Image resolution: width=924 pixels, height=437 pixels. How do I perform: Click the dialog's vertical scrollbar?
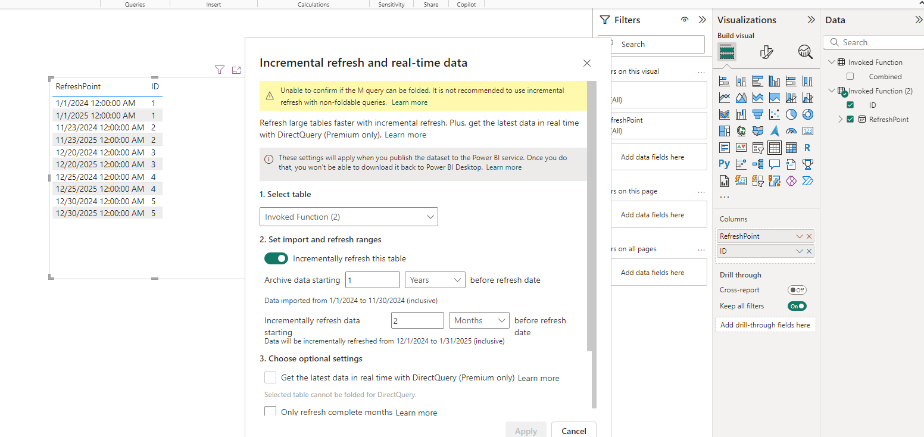click(x=591, y=217)
